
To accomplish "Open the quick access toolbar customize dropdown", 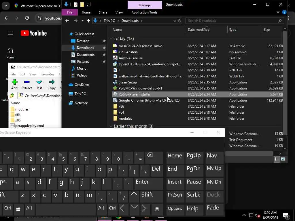I will [x=88, y=5].
